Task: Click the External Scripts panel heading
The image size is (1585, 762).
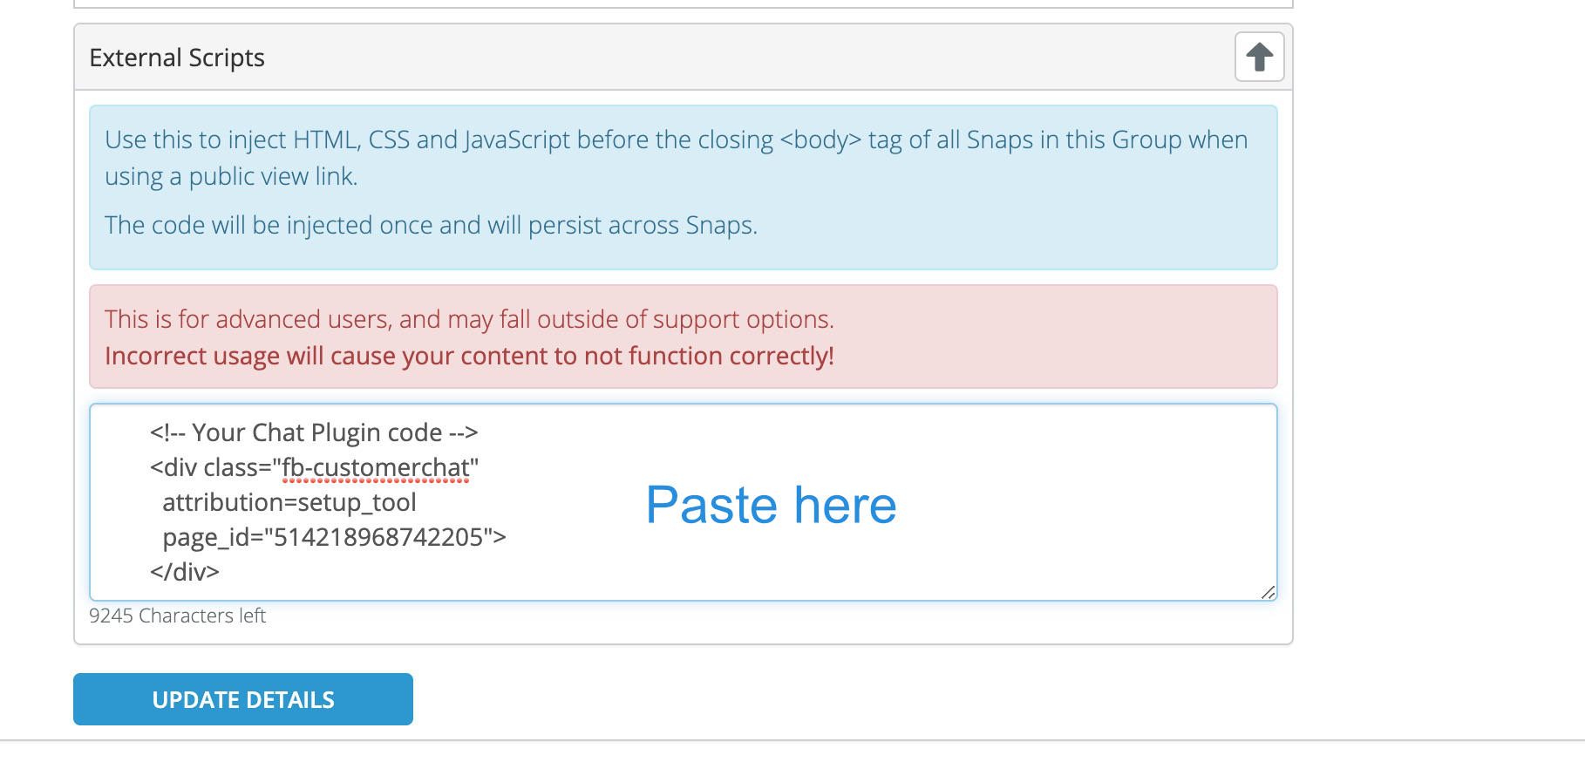Action: [x=177, y=58]
